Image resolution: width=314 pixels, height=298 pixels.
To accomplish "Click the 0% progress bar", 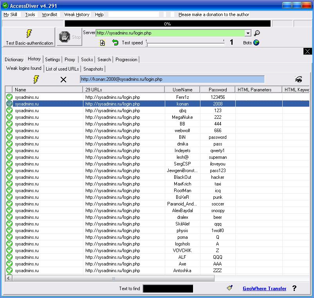I will pyautogui.click(x=168, y=24).
